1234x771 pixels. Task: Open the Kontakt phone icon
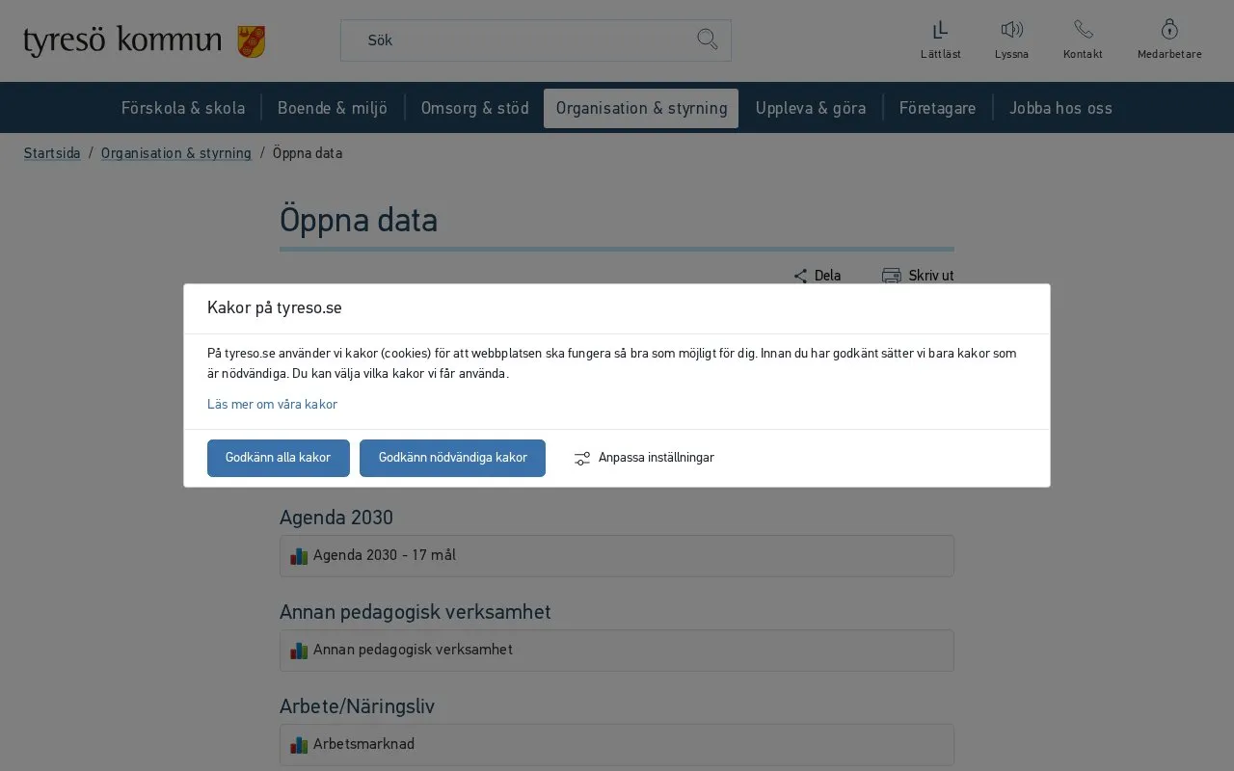1083,30
